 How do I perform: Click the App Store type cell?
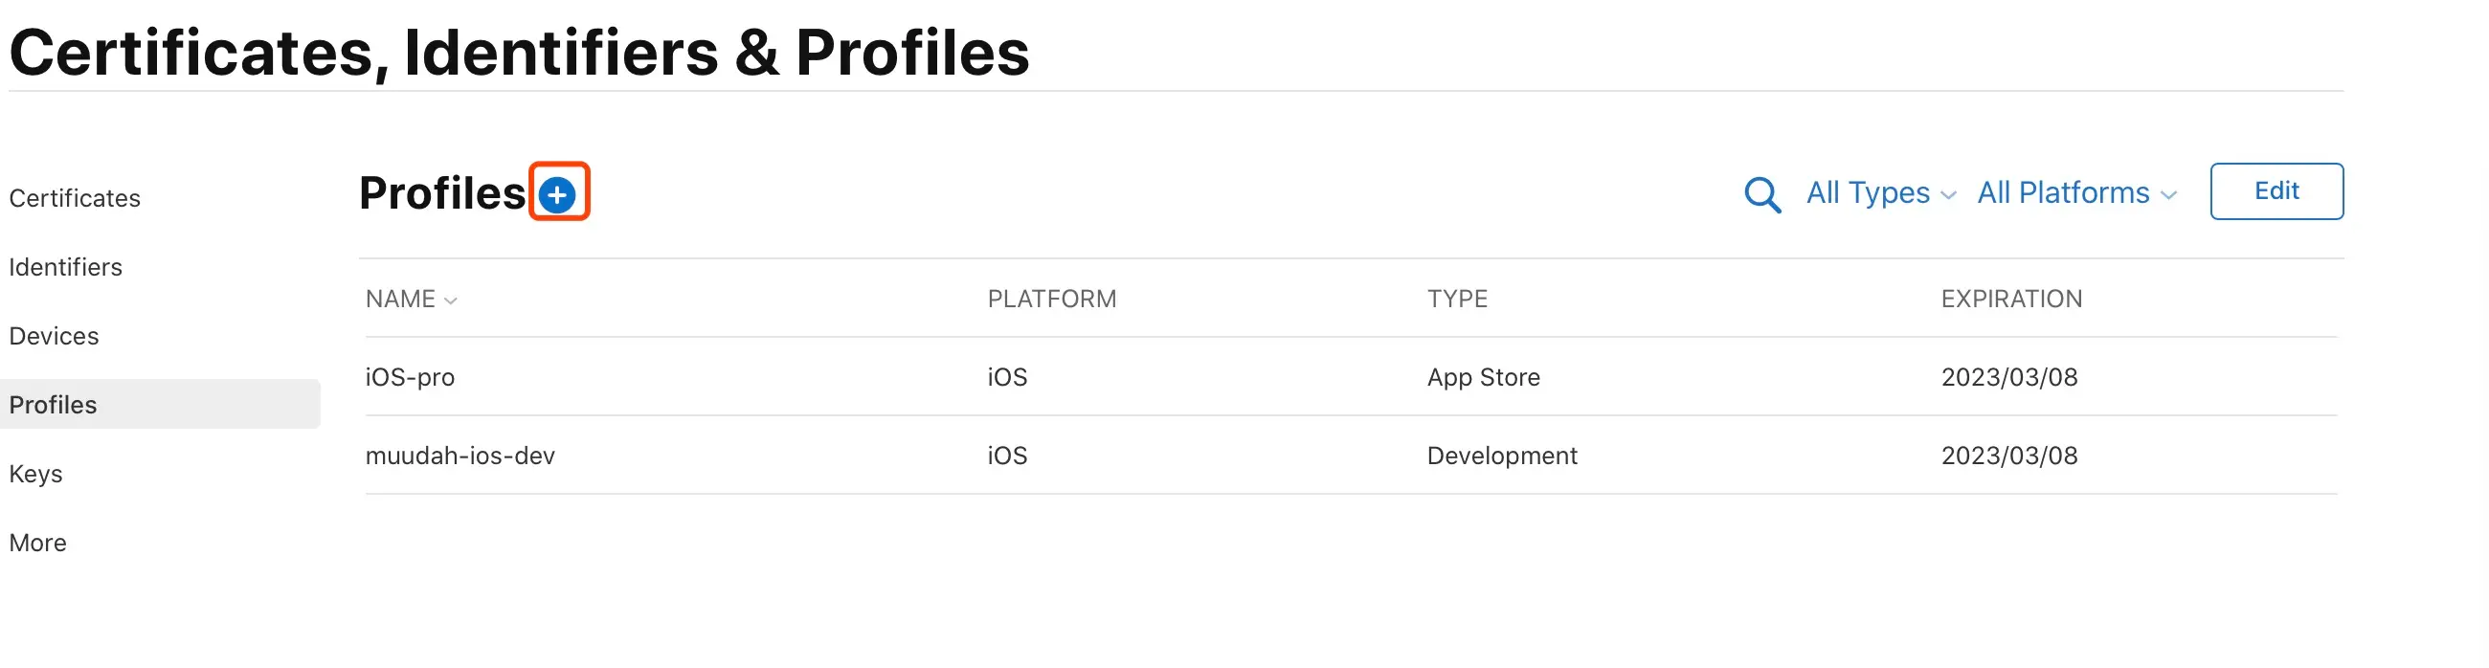tap(1483, 377)
